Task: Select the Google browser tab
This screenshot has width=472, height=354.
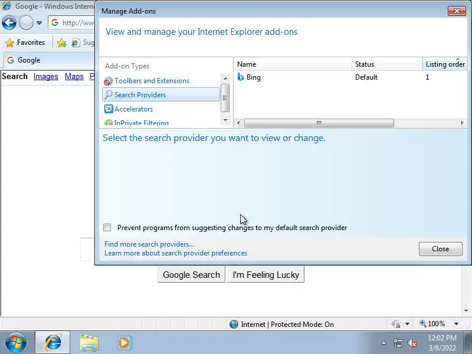Action: (48, 60)
